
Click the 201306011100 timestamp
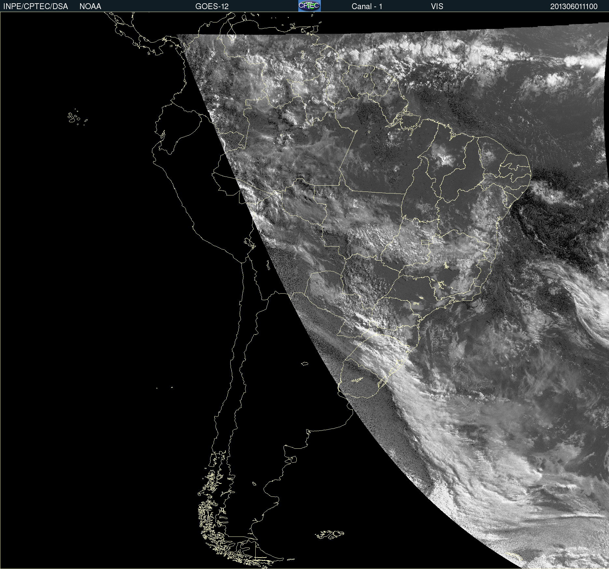coord(574,7)
